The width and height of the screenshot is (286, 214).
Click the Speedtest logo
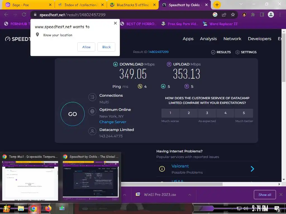tap(18, 39)
